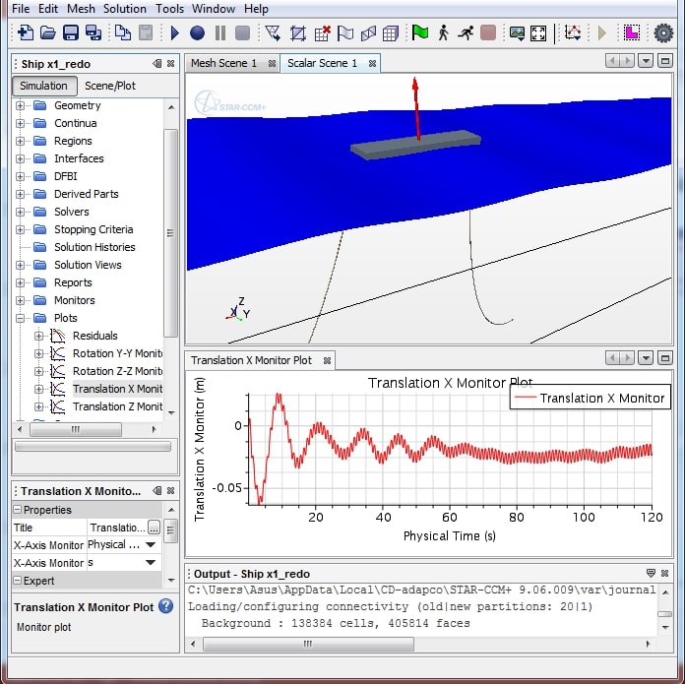Click the white flag toolbar icon

click(x=345, y=33)
